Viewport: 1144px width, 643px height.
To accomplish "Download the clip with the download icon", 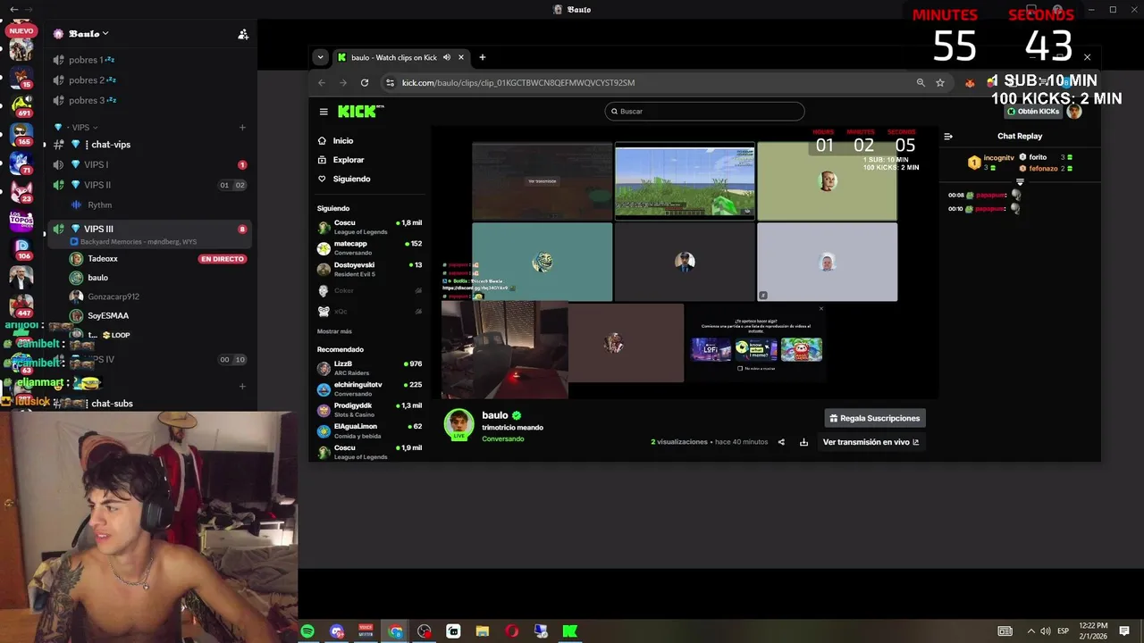I will [x=803, y=442].
